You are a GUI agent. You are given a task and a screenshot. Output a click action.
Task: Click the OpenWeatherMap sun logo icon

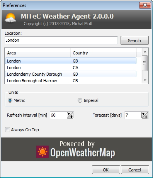[42, 152]
